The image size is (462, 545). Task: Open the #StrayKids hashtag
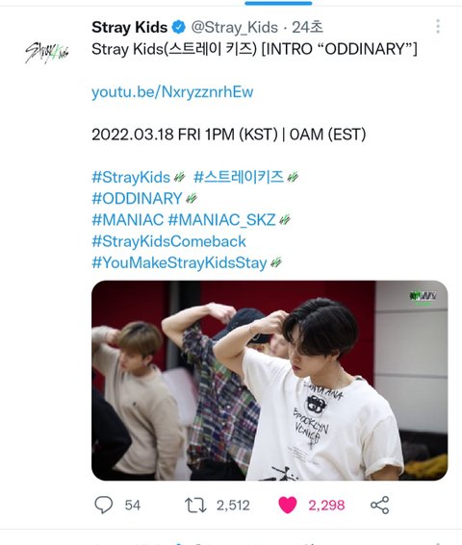pos(131,177)
